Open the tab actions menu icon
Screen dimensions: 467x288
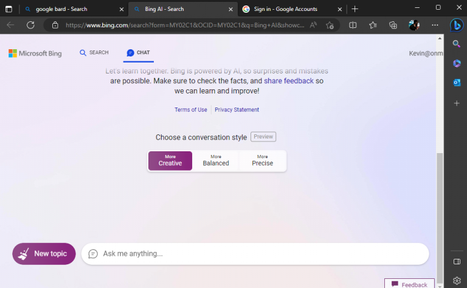point(9,9)
